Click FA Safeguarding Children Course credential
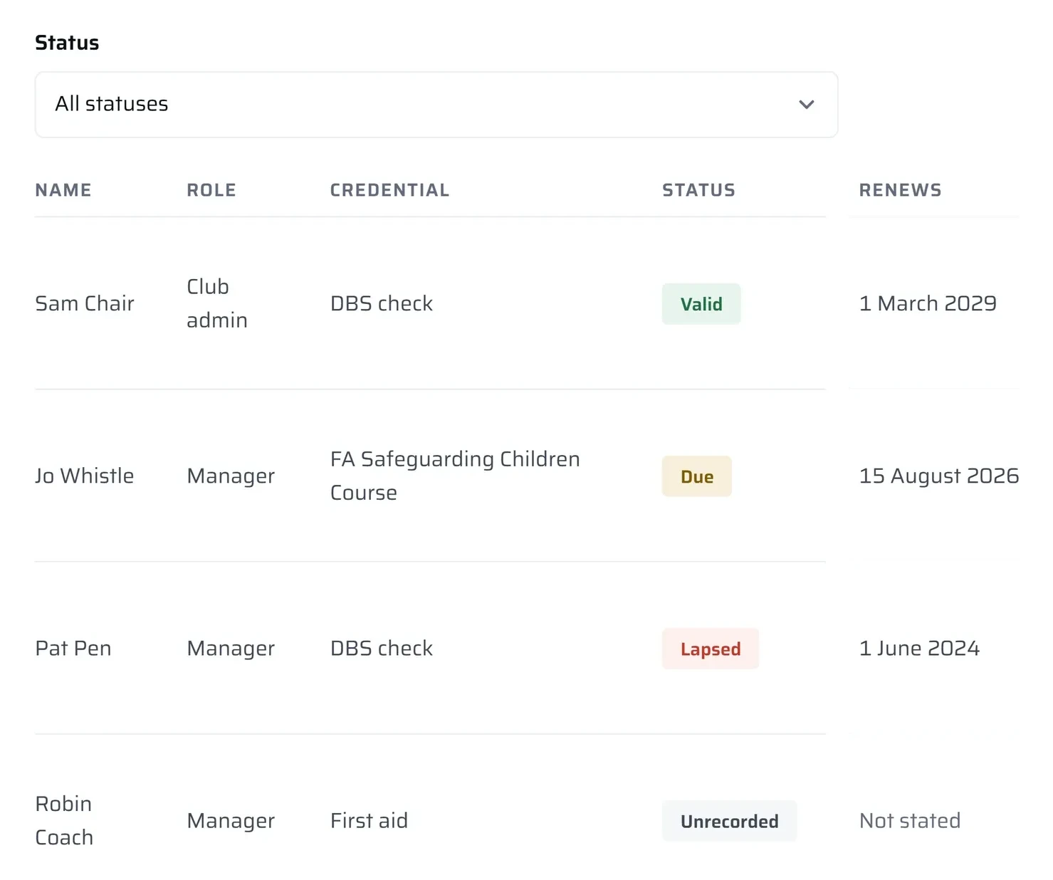 455,476
